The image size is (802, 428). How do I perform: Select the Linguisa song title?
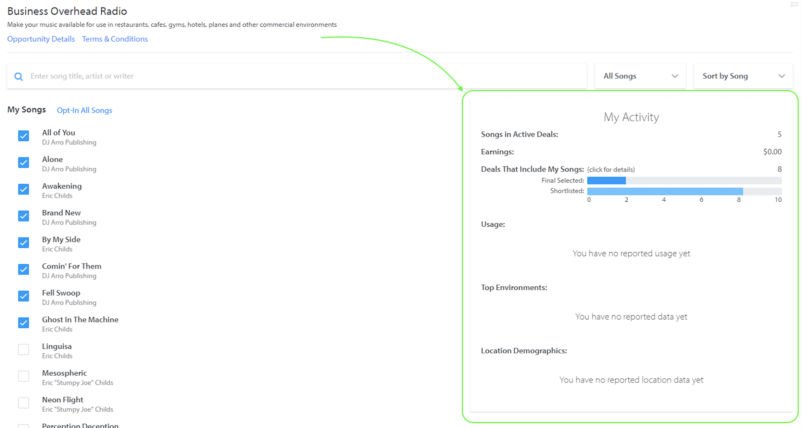[x=57, y=346]
